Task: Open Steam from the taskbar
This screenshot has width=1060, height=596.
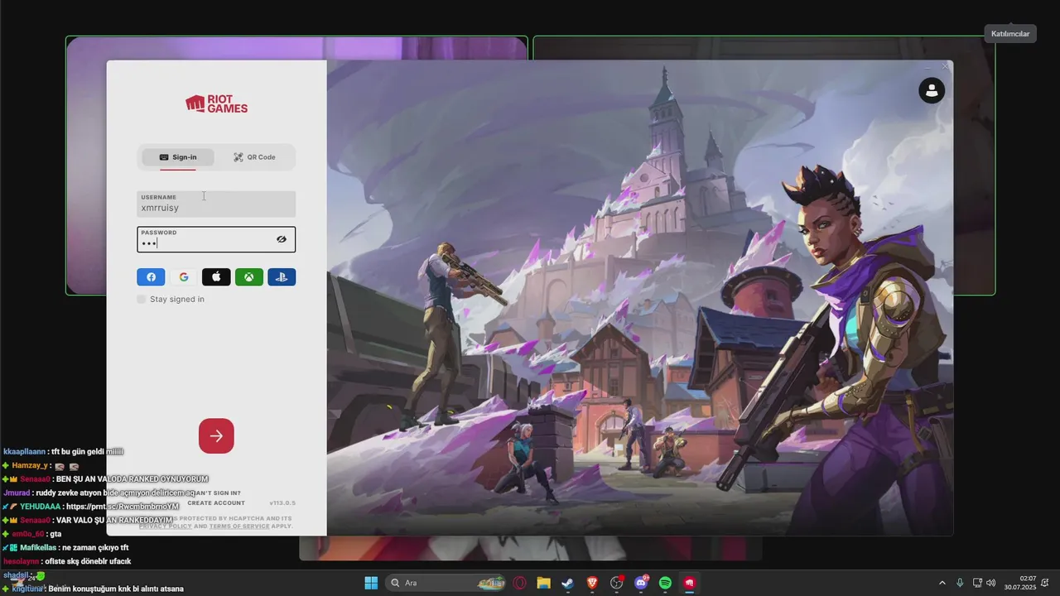Action: [567, 583]
